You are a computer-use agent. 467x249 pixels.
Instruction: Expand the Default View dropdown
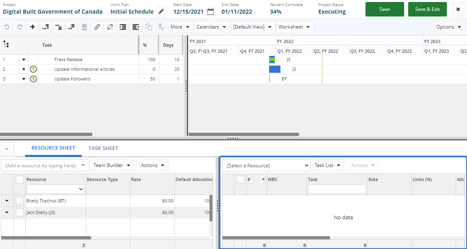point(253,27)
